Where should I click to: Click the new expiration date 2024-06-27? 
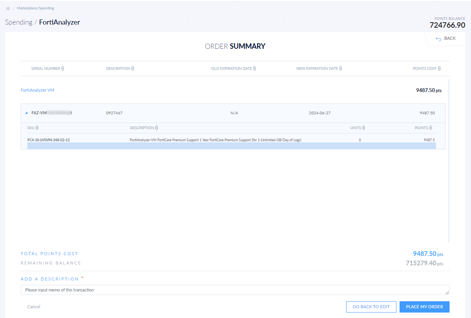(x=320, y=113)
